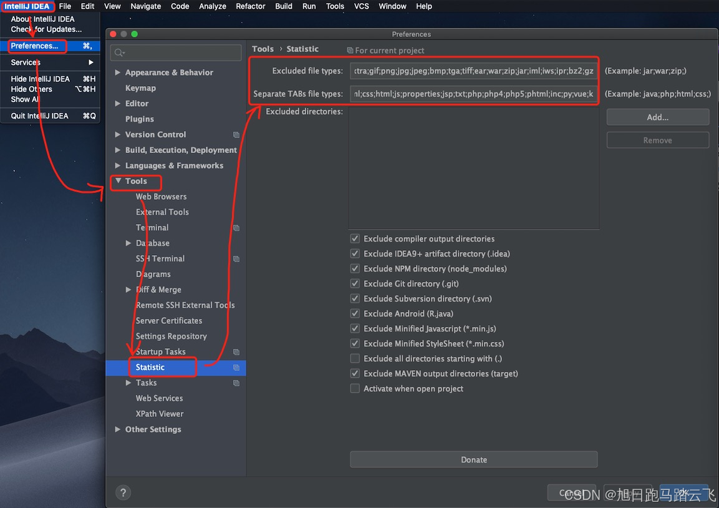This screenshot has width=719, height=508.
Task: Click project-level icon next to SSH Terminal
Action: (236, 259)
